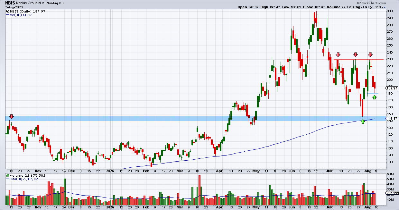Click the Nov month label on time axis
Image resolution: width=399 pixels, height=210 pixels.
pos(38,171)
